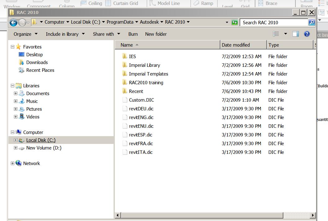Click the Libraries icon in navigation pane
Viewport: 328px width, 221px height.
click(18, 85)
